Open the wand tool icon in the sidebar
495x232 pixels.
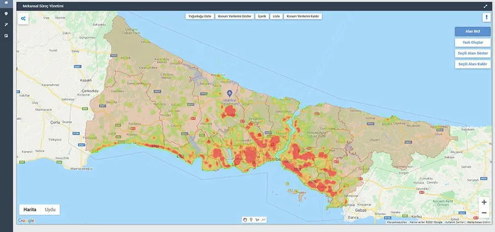point(6,25)
